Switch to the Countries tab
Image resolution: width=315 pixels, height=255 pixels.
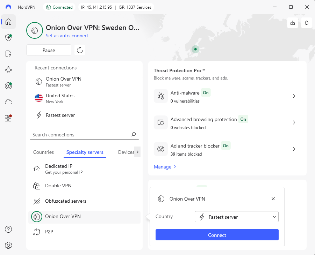coord(43,152)
